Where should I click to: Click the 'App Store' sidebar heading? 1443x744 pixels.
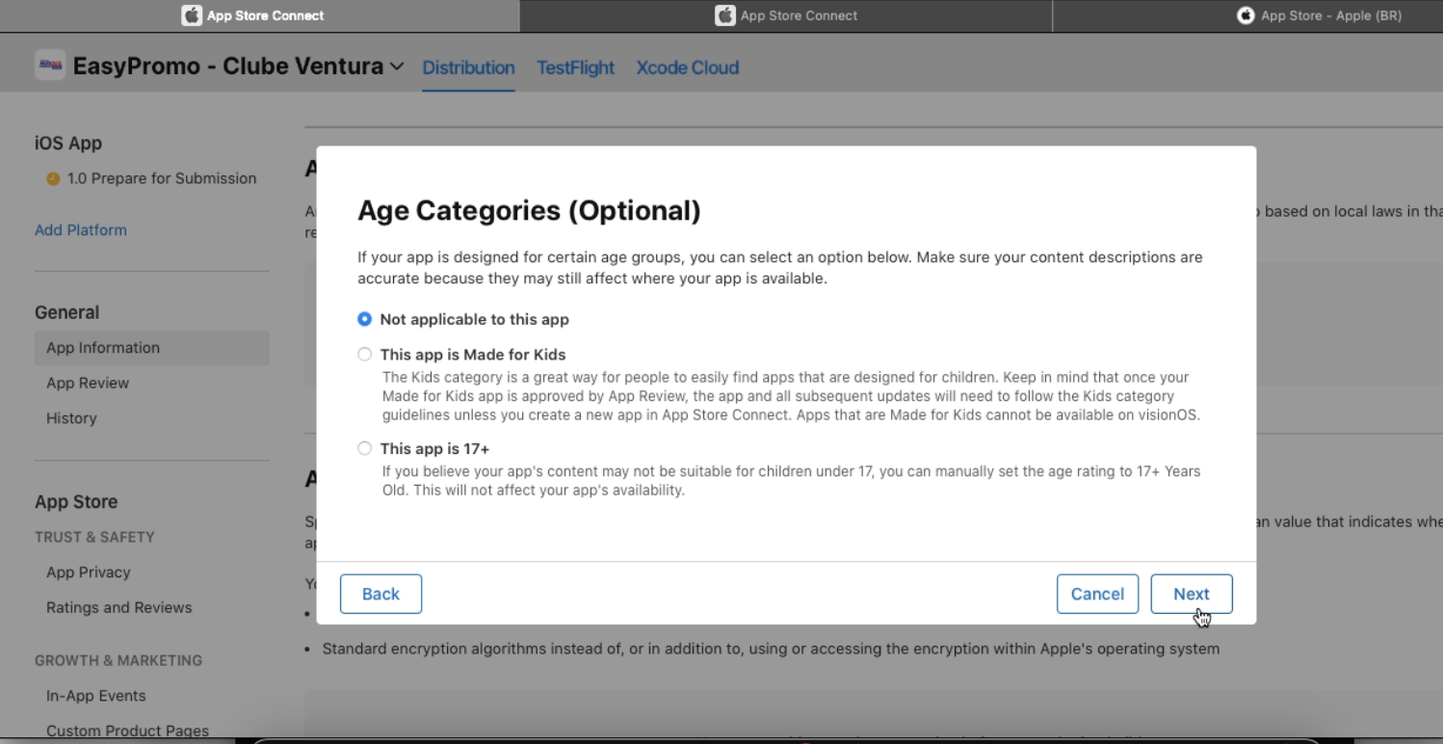[76, 501]
